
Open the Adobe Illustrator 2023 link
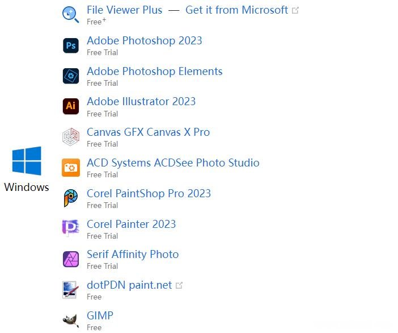tap(141, 102)
